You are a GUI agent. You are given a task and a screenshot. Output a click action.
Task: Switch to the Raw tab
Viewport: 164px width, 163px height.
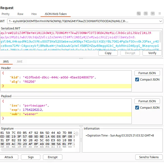coord(20,14)
